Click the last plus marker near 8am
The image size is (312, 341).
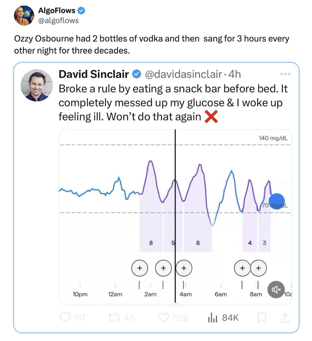click(258, 268)
